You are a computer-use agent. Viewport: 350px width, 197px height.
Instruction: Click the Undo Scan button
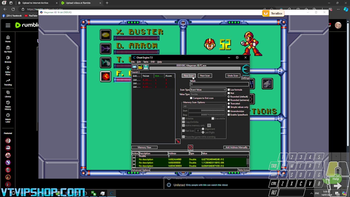click(x=233, y=76)
